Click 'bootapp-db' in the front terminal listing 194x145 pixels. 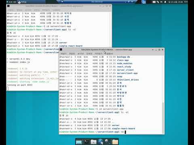click(123, 57)
